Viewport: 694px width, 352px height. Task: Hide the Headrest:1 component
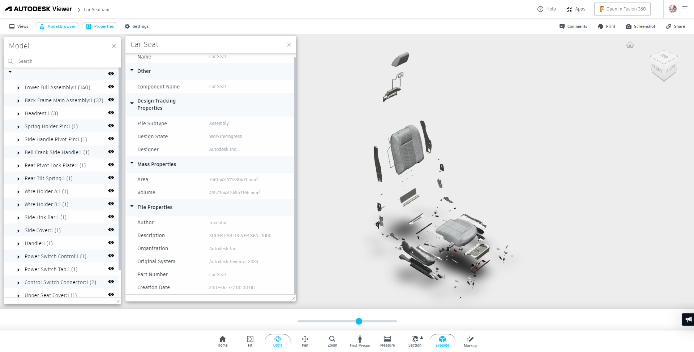pyautogui.click(x=111, y=113)
